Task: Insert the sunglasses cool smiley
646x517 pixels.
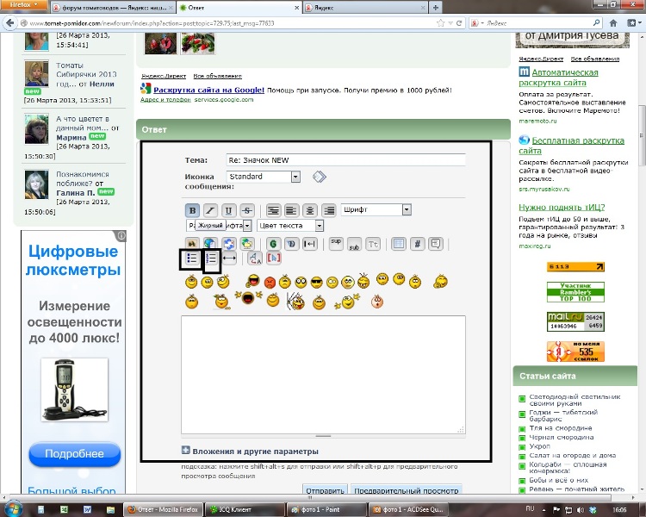Action: pos(317,281)
